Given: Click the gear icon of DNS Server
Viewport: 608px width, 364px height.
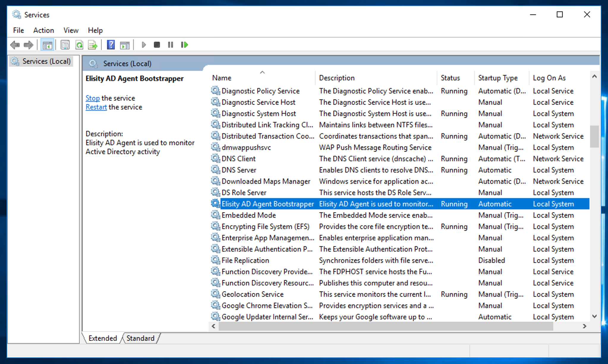Looking at the screenshot, I should click(215, 170).
